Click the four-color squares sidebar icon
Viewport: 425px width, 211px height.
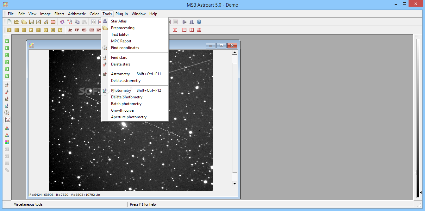pyautogui.click(x=7, y=142)
